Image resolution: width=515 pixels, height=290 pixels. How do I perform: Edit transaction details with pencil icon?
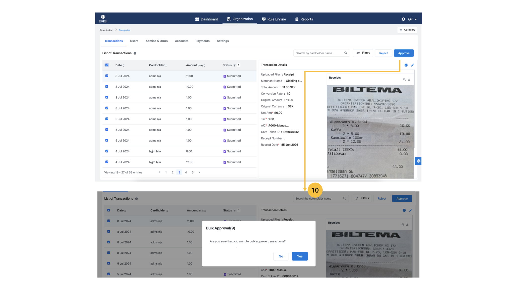click(413, 65)
